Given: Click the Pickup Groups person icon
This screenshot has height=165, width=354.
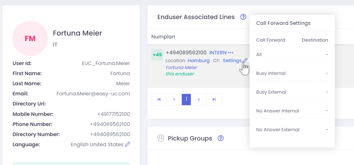Looking at the screenshot, I should pyautogui.click(x=161, y=138).
